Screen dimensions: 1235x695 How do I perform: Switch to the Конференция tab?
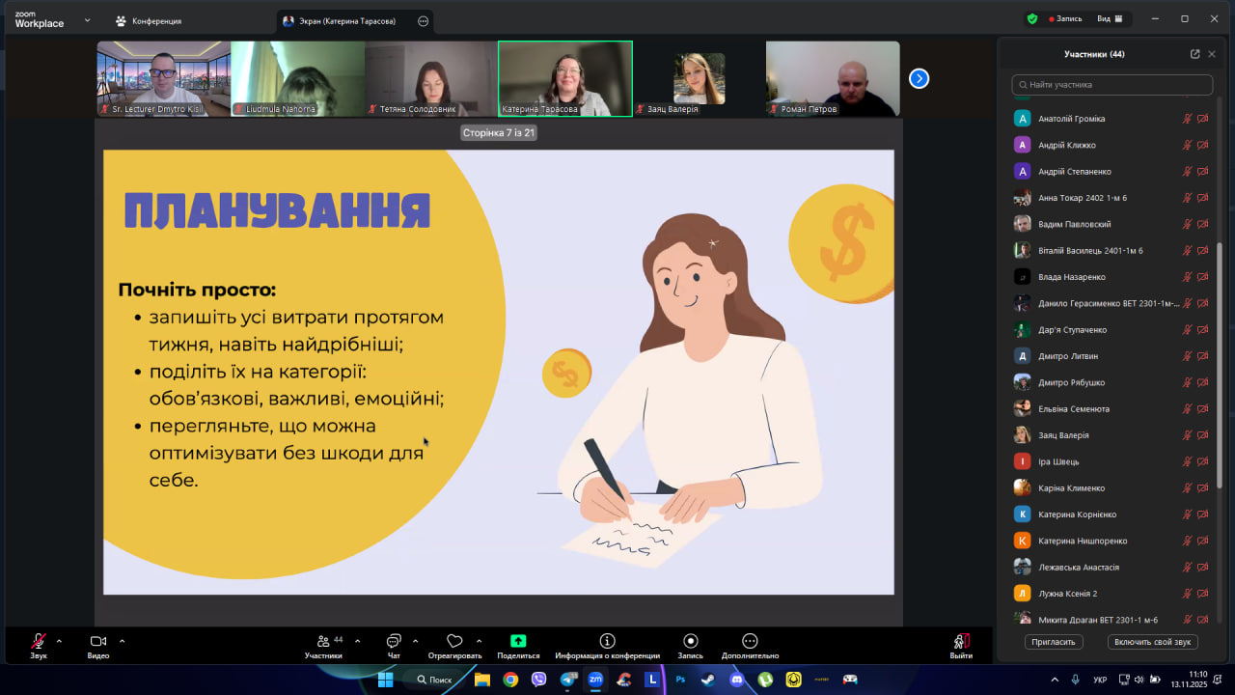click(x=149, y=20)
